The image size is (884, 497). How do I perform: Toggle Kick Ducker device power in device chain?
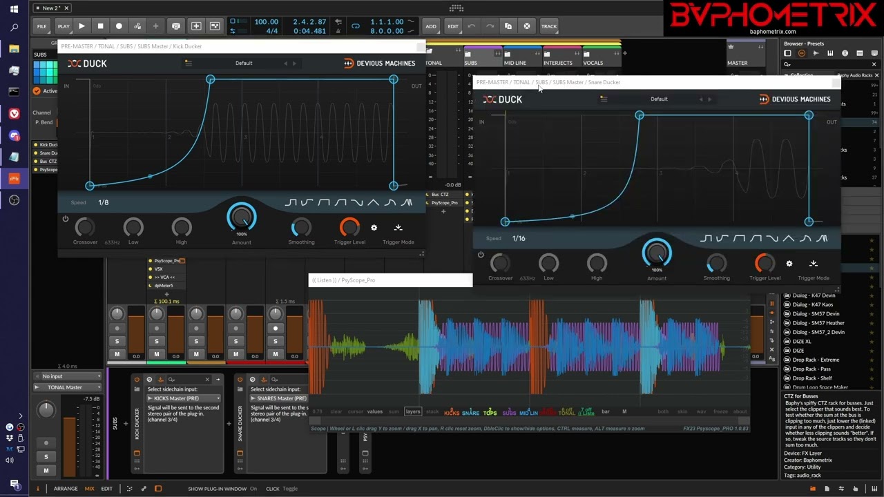pos(137,380)
